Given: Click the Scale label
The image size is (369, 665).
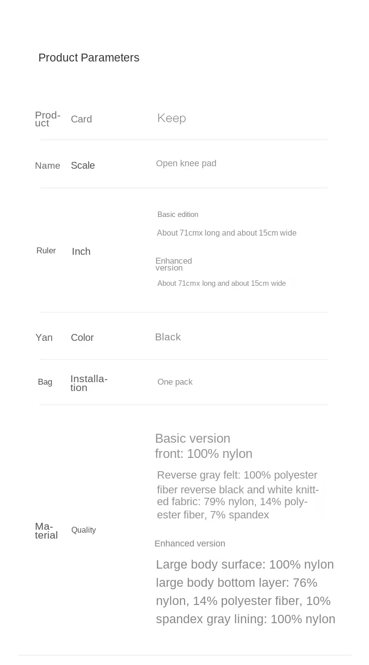Looking at the screenshot, I should tap(83, 165).
